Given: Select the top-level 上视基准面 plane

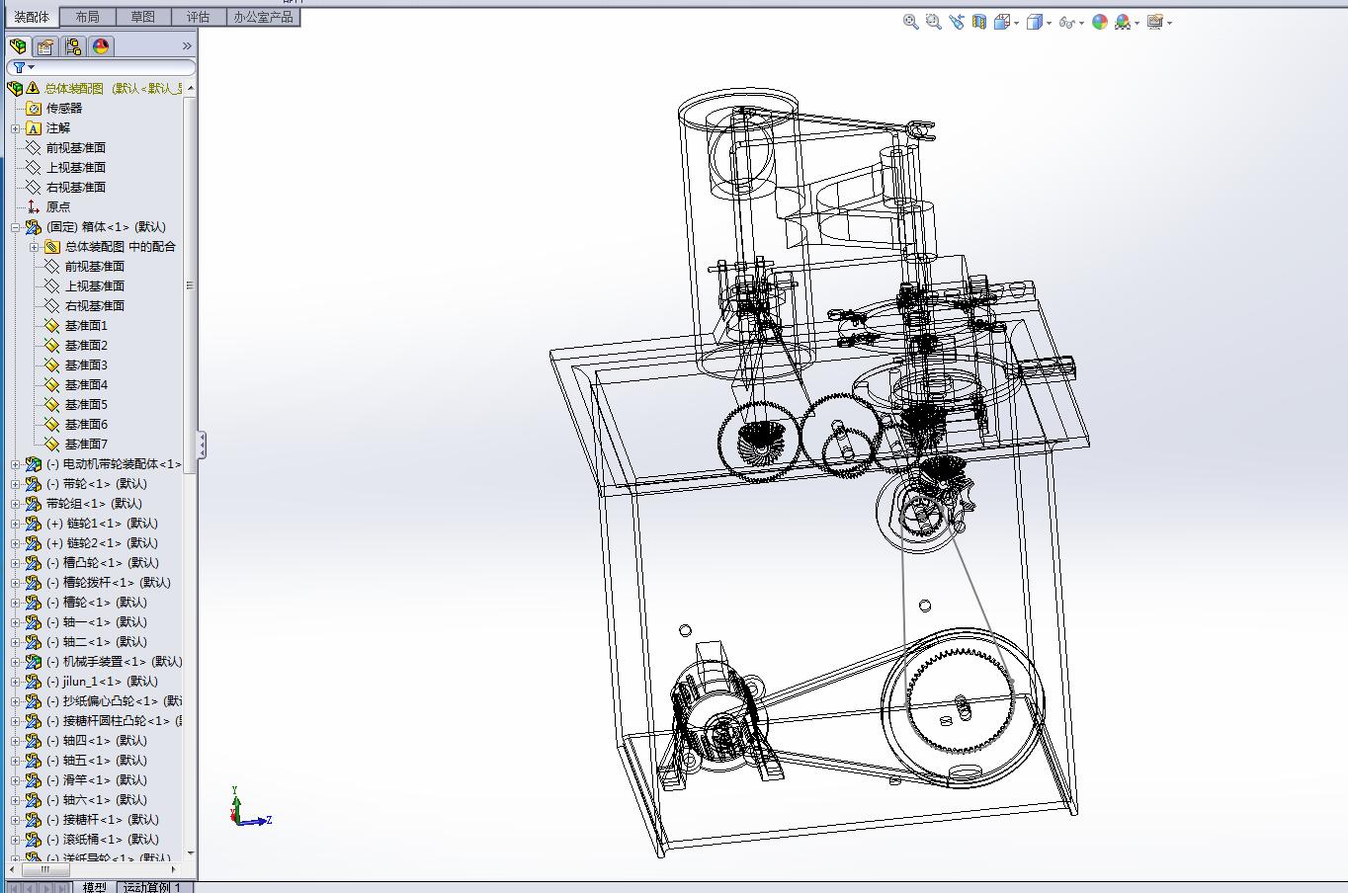Looking at the screenshot, I should [x=76, y=167].
